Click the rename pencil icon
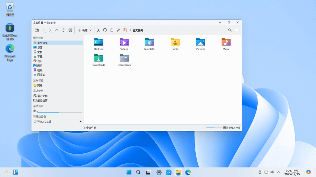This screenshot has height=177, width=316. pos(118,30)
